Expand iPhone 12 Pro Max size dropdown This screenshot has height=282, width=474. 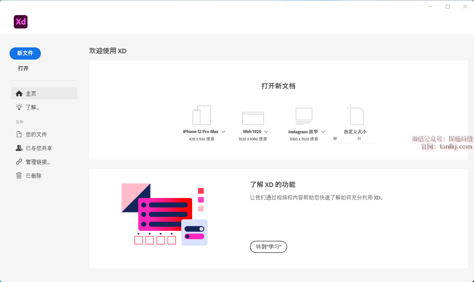click(x=223, y=131)
